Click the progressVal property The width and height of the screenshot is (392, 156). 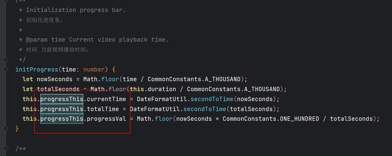(106, 119)
